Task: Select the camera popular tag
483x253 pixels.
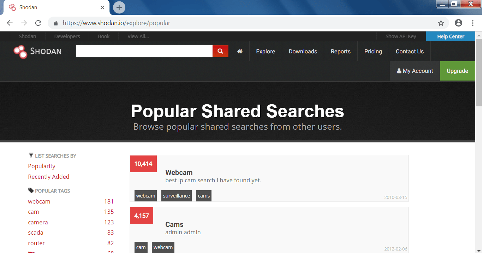Action: (38, 222)
